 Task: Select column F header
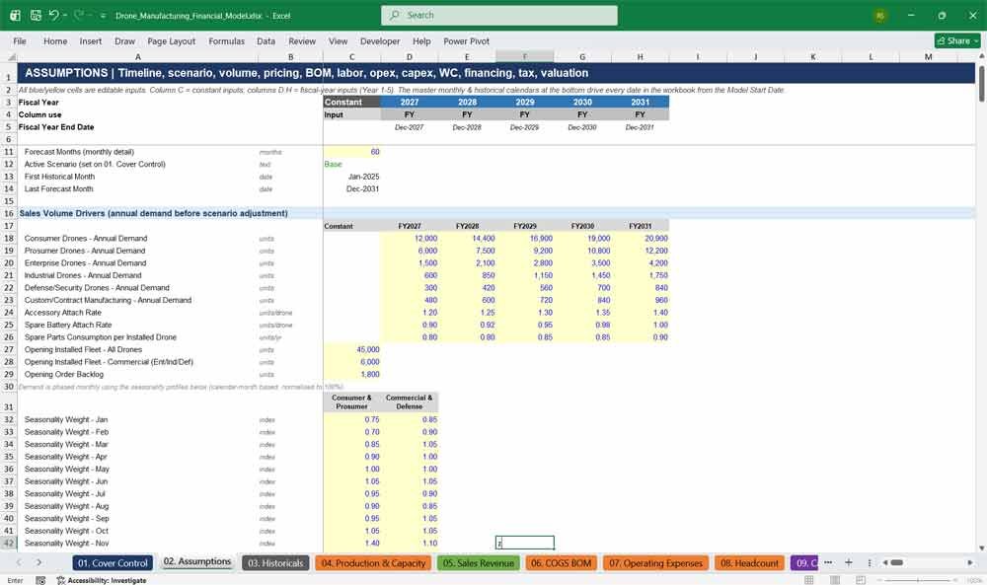click(525, 56)
